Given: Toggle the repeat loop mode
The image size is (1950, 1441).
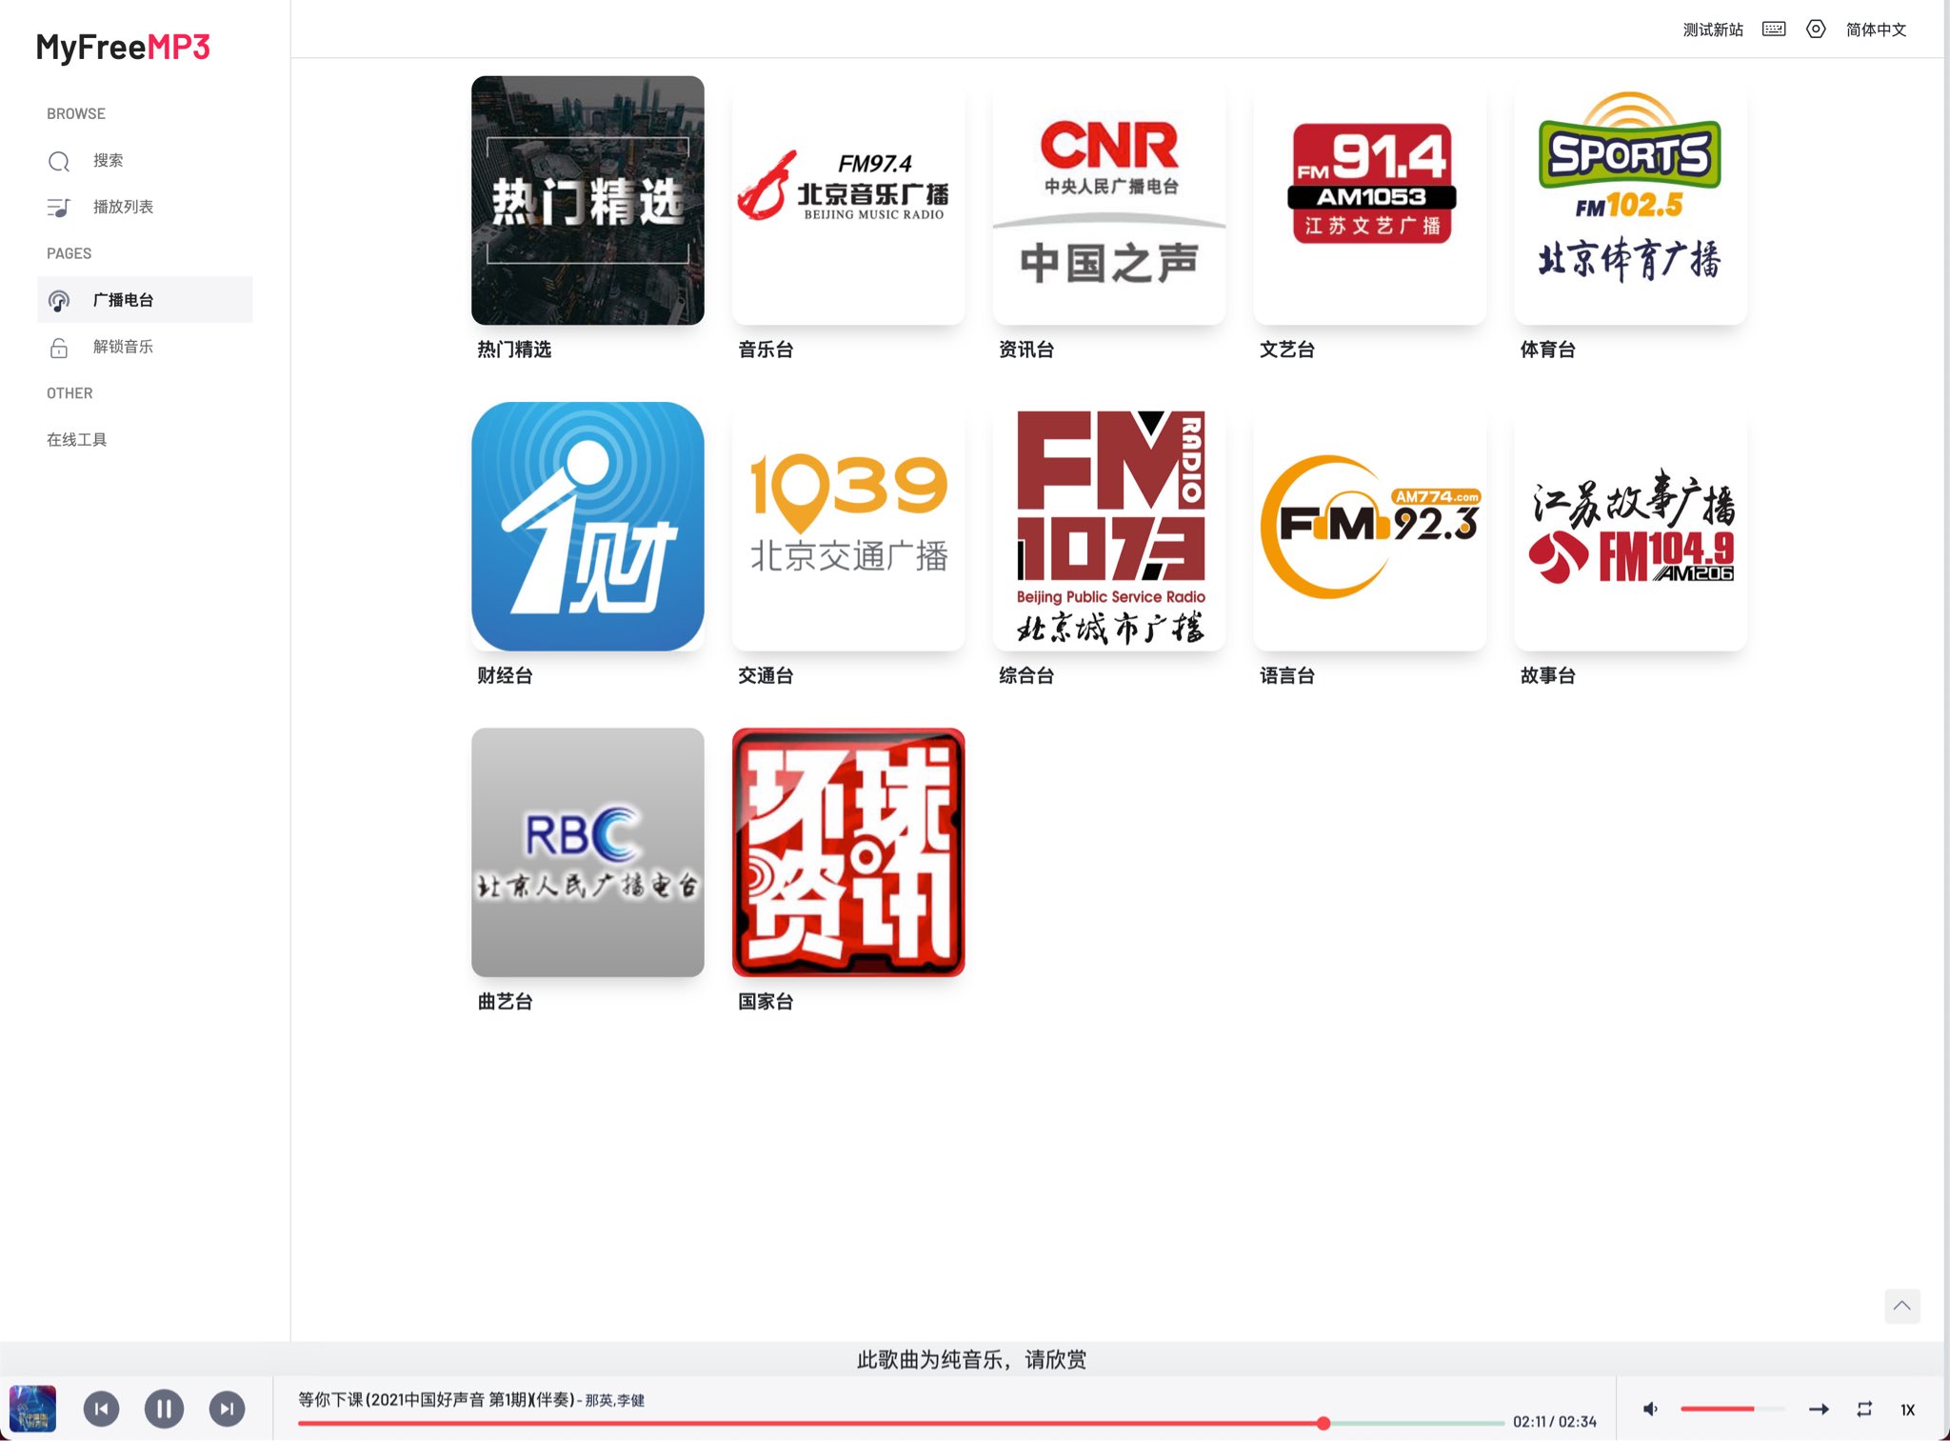Looking at the screenshot, I should coord(1864,1409).
